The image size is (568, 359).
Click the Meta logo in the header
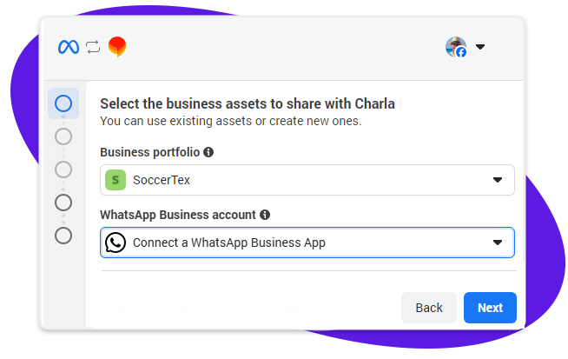[x=69, y=47]
